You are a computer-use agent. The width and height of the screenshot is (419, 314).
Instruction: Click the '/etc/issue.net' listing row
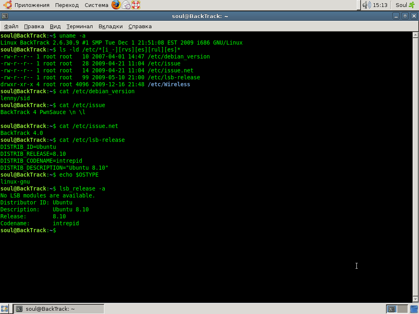97,70
